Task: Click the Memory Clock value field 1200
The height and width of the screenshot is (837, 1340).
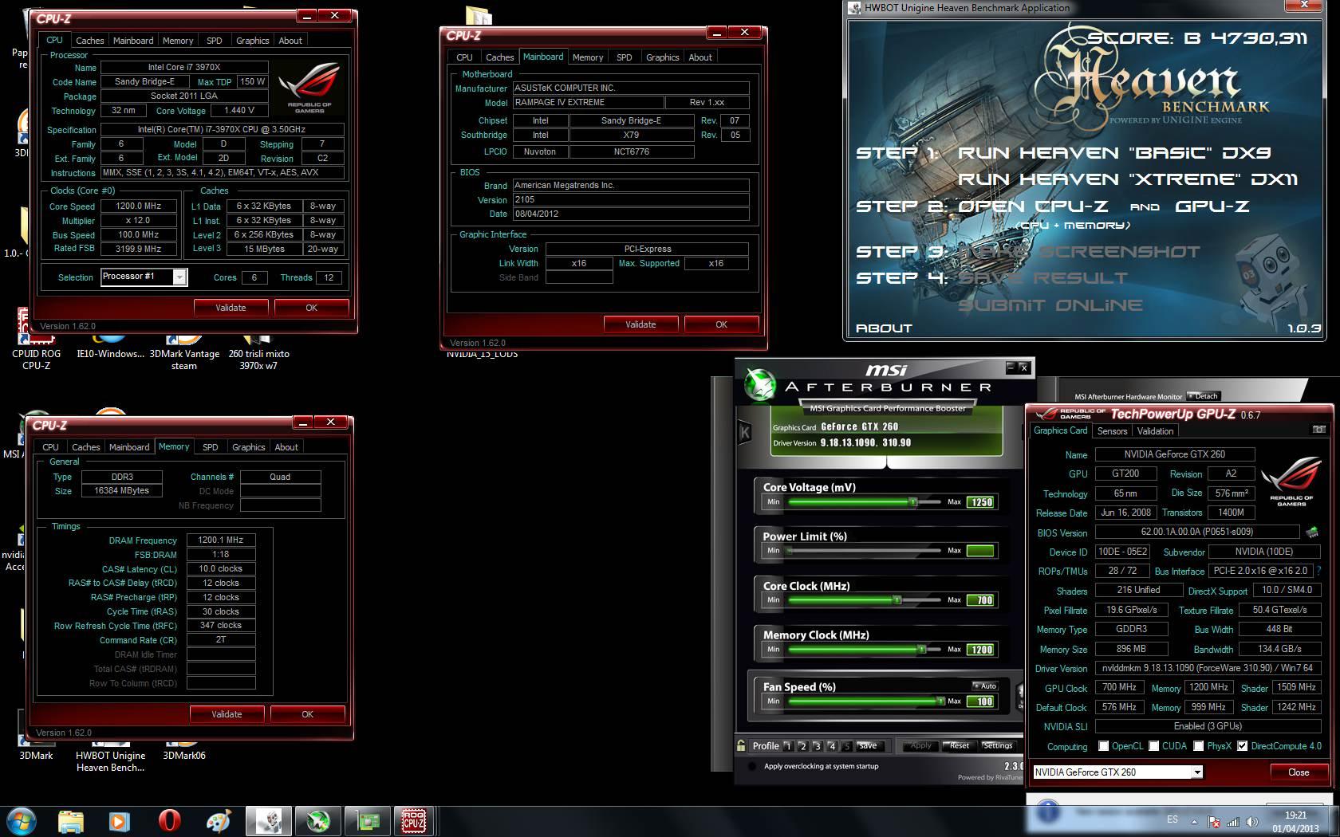Action: pos(980,650)
